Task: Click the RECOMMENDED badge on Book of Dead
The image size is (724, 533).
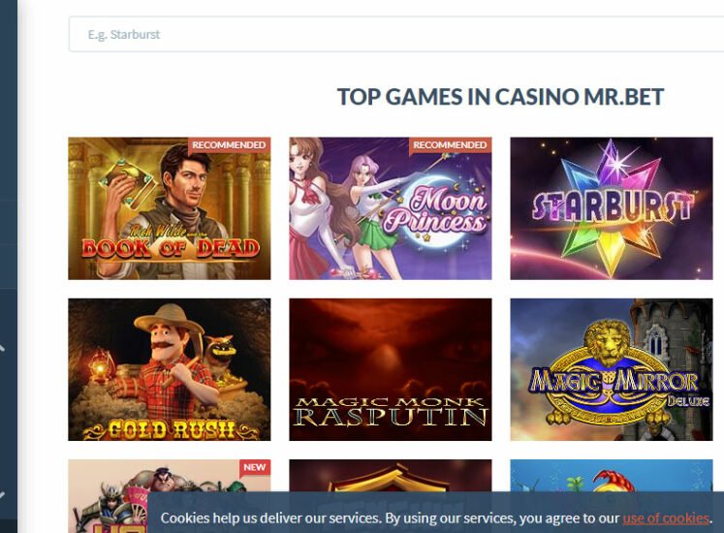Action: [229, 145]
